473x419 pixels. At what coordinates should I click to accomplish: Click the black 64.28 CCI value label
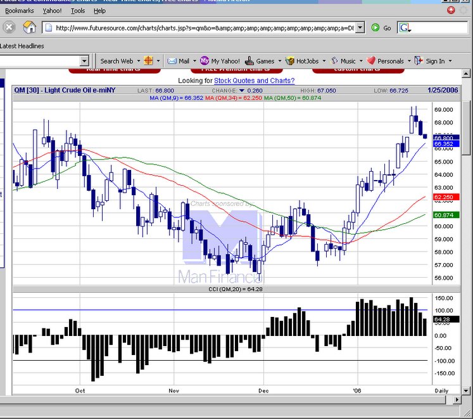point(446,319)
